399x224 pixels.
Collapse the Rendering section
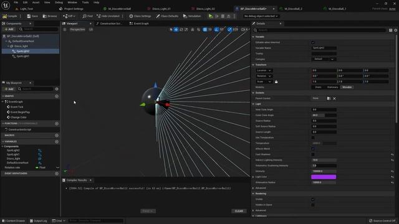(253, 194)
